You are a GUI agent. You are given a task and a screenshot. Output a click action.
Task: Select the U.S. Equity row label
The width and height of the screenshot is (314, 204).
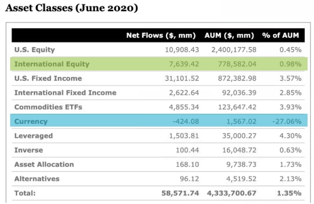click(34, 50)
